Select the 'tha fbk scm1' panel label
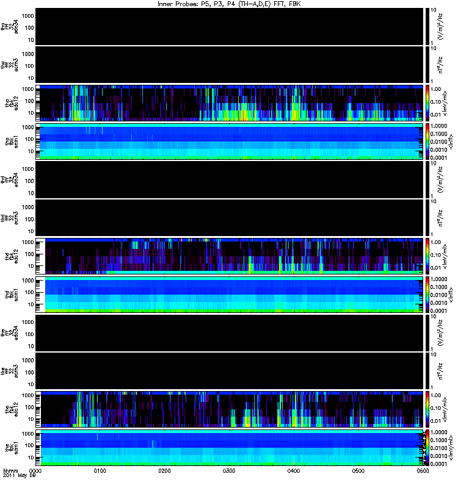The height and width of the screenshot is (488, 458). (12, 142)
